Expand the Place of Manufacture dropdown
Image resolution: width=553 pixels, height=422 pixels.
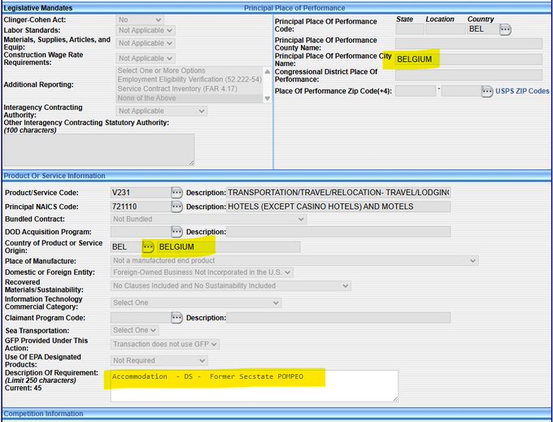pos(294,261)
